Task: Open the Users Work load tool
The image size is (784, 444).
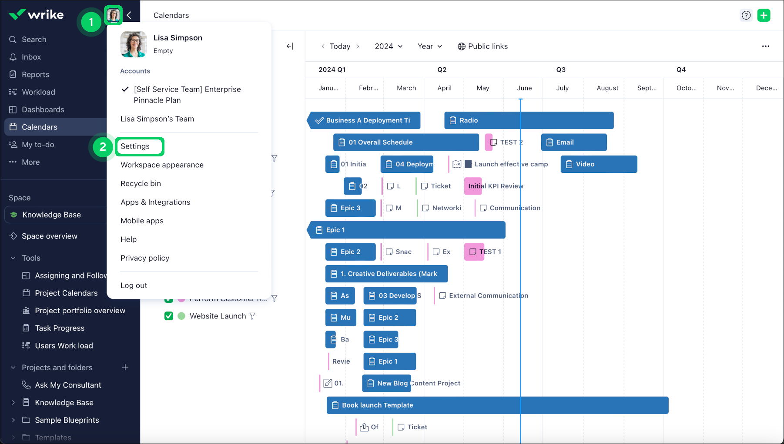Action: tap(64, 345)
